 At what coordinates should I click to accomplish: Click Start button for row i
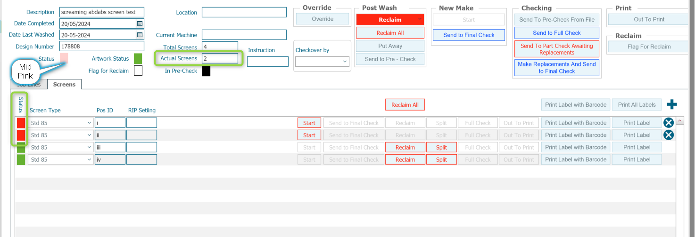coord(309,123)
